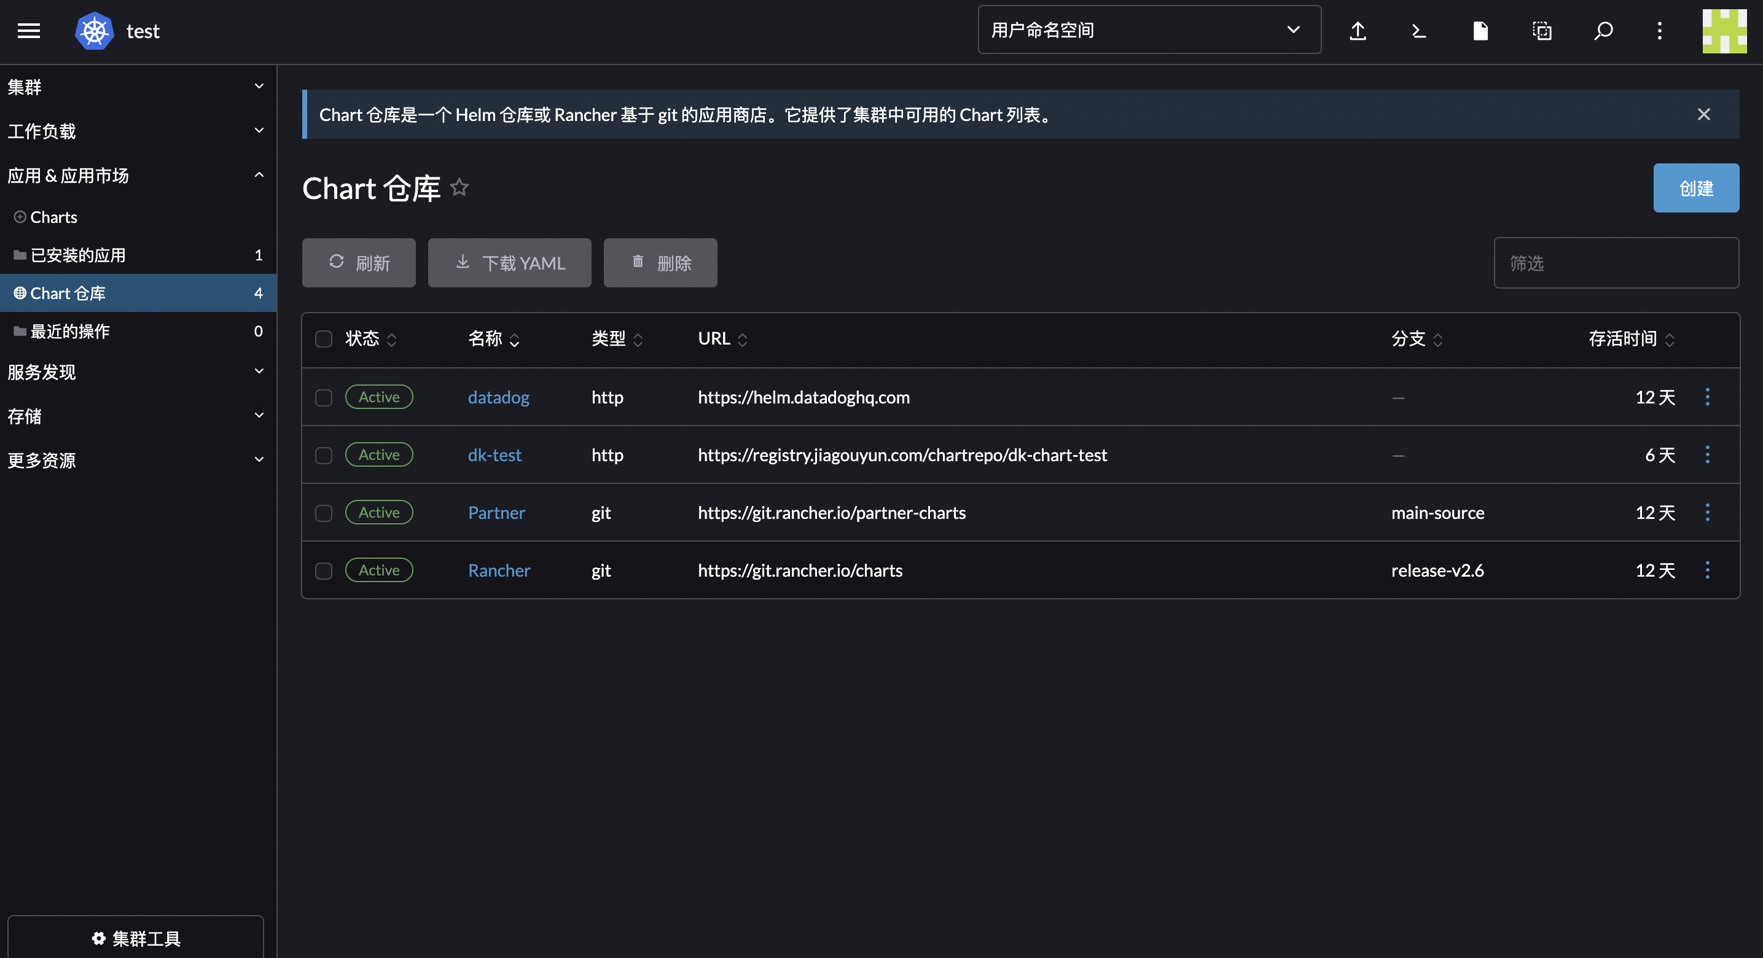Open the datadog repository link
This screenshot has width=1763, height=958.
tap(498, 397)
